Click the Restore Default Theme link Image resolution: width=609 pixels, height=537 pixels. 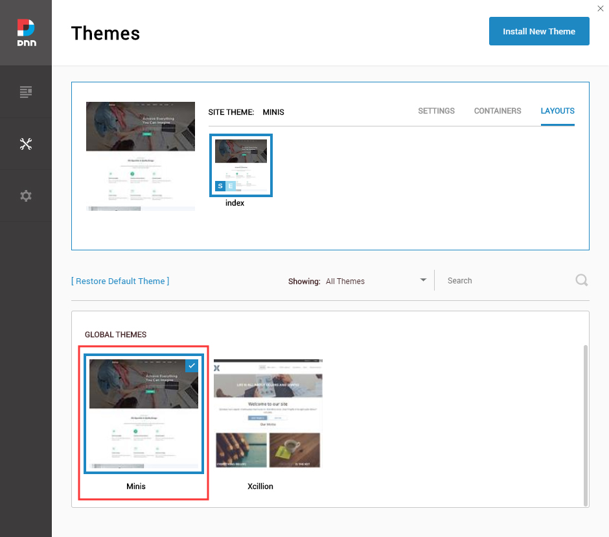(121, 281)
